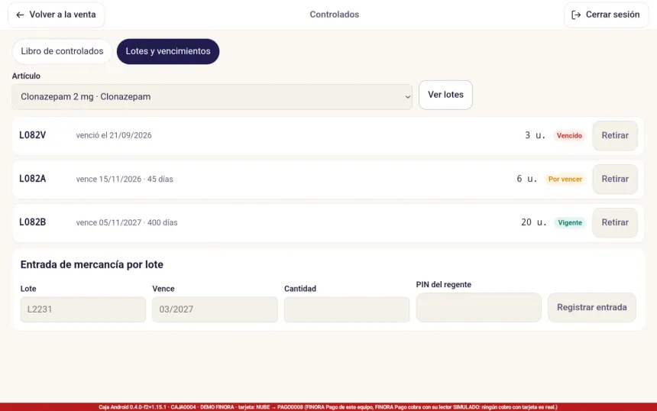Click the 6 u. quantity
The image size is (657, 411).
click(526, 179)
